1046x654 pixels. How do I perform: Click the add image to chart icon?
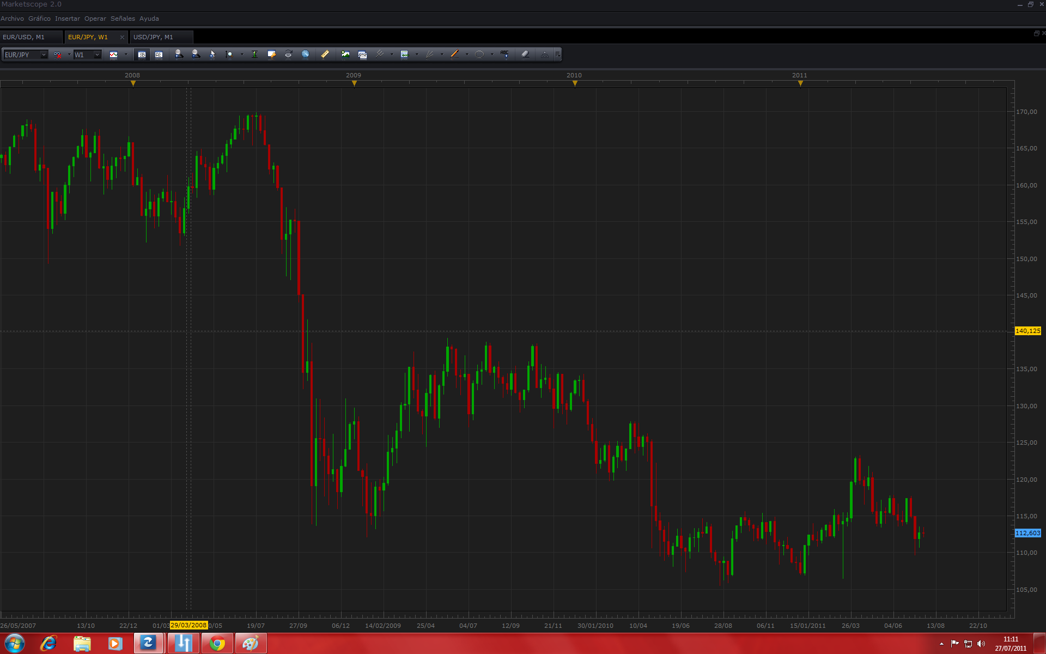click(345, 54)
